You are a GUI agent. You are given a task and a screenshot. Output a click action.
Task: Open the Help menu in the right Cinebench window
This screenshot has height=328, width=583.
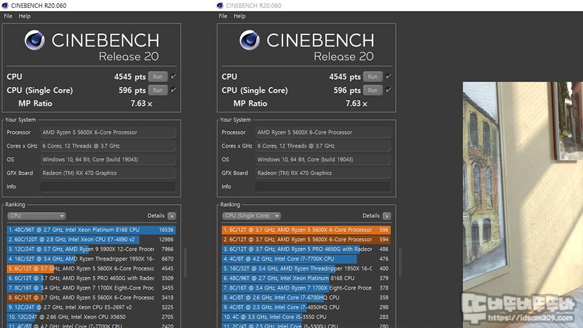(240, 16)
